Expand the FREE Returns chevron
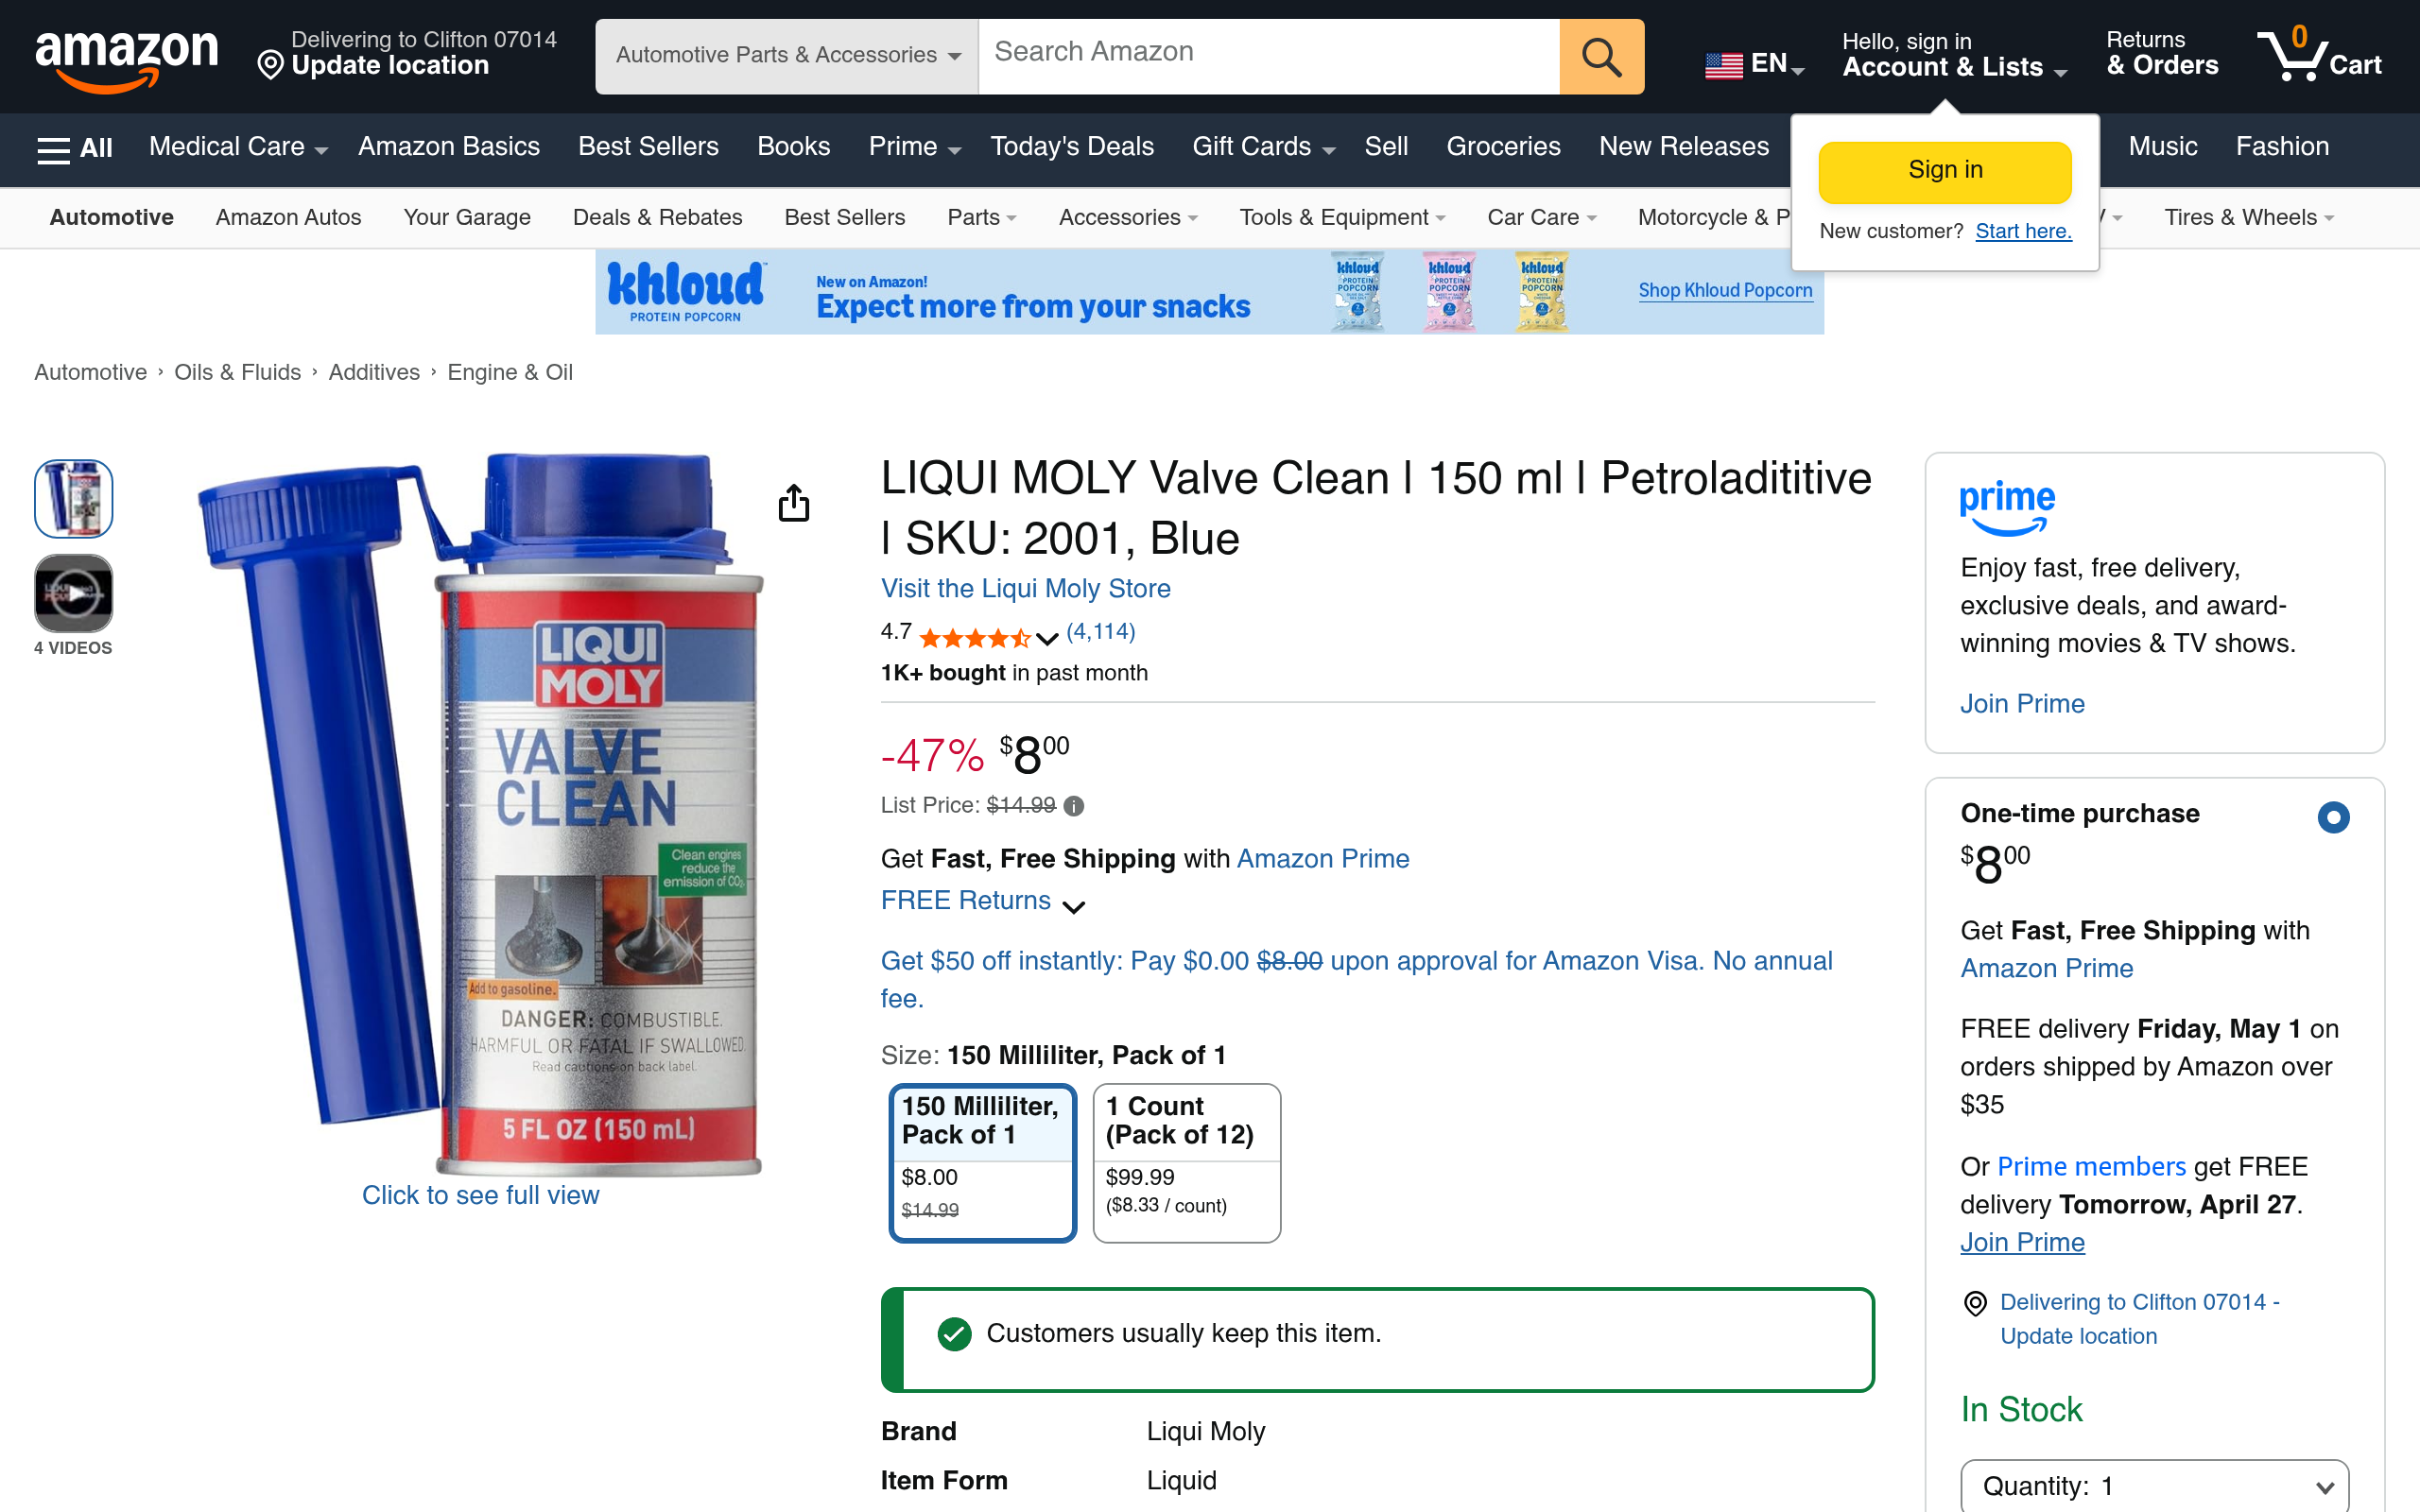The image size is (2420, 1512). (1074, 906)
